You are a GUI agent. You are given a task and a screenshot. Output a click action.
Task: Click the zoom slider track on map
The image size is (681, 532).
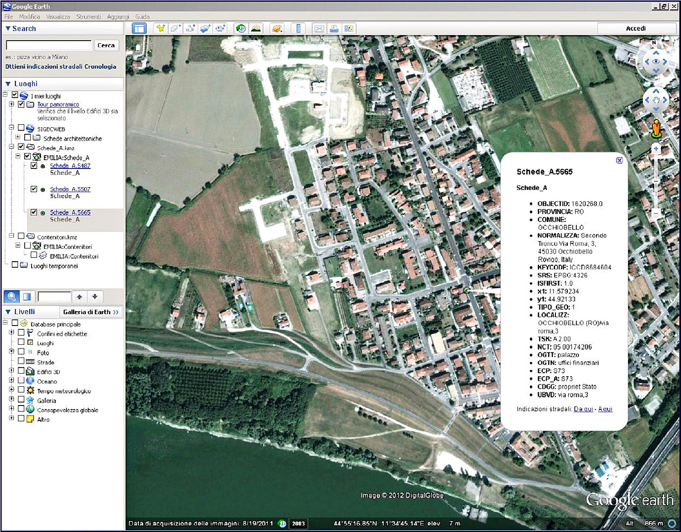[656, 181]
